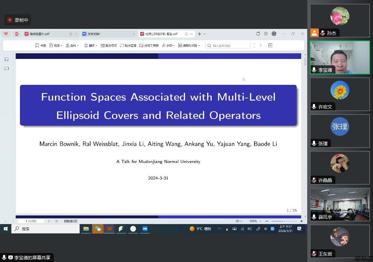This screenshot has width=373, height=262.
Task: Open the comments panel in left sidebar
Action: point(6,69)
